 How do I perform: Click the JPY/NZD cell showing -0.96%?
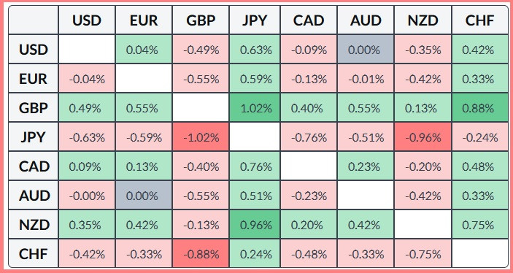coord(423,136)
